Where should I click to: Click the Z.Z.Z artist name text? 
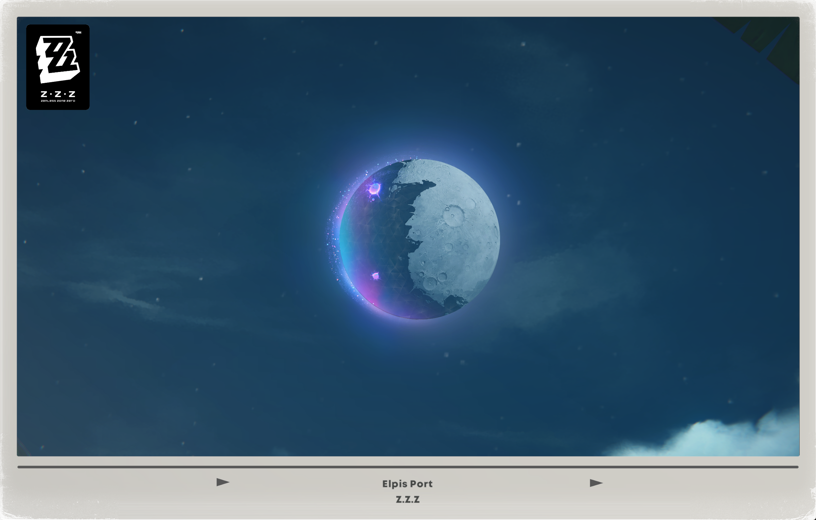coord(408,499)
